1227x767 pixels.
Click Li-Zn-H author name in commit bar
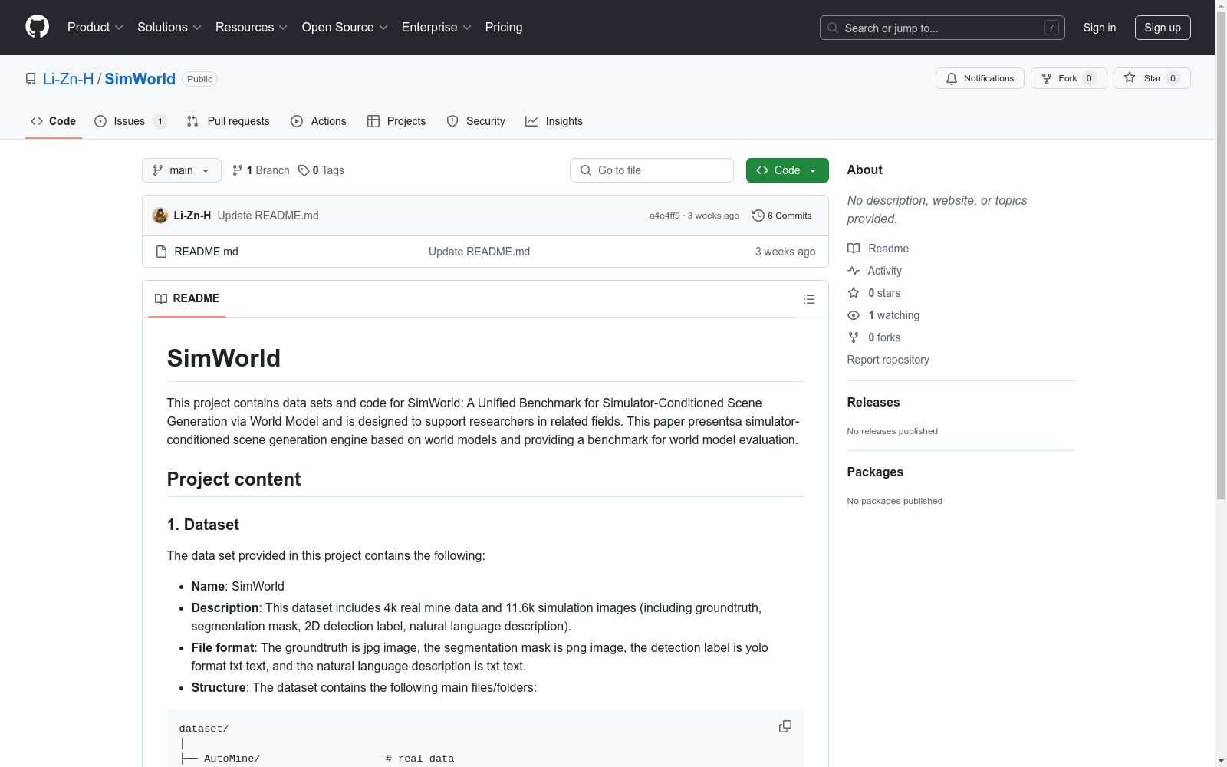click(192, 216)
